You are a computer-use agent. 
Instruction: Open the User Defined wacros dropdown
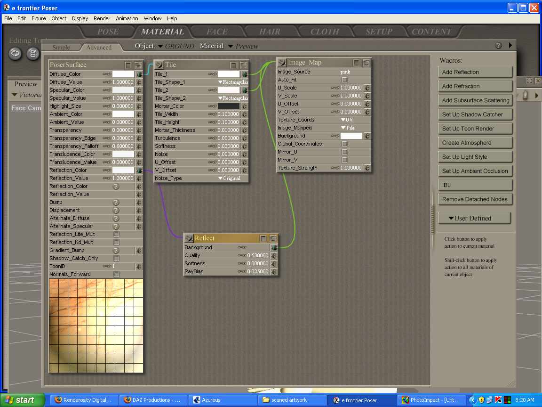pos(474,218)
